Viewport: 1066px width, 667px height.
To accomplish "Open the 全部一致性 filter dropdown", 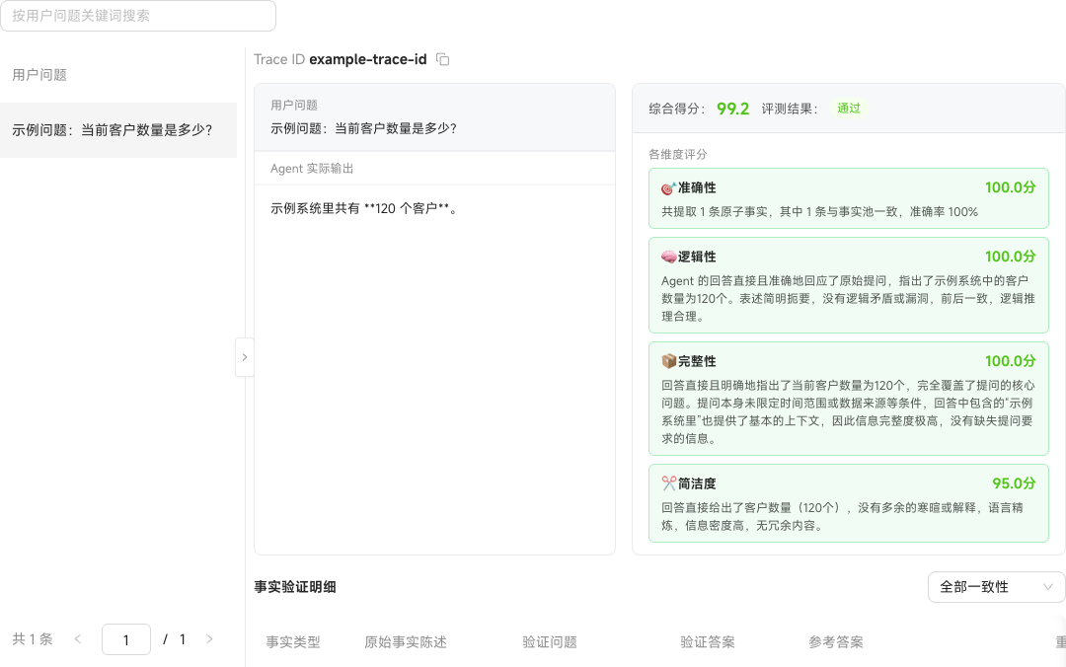I will pos(995,587).
